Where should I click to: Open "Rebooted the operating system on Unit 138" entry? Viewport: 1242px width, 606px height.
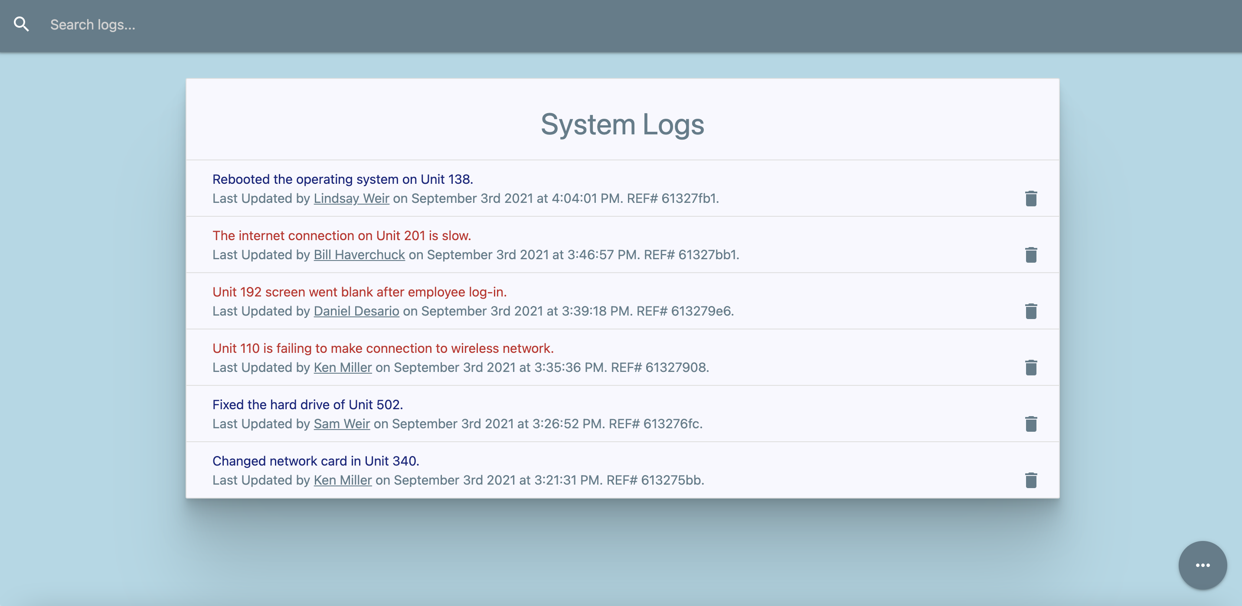342,179
